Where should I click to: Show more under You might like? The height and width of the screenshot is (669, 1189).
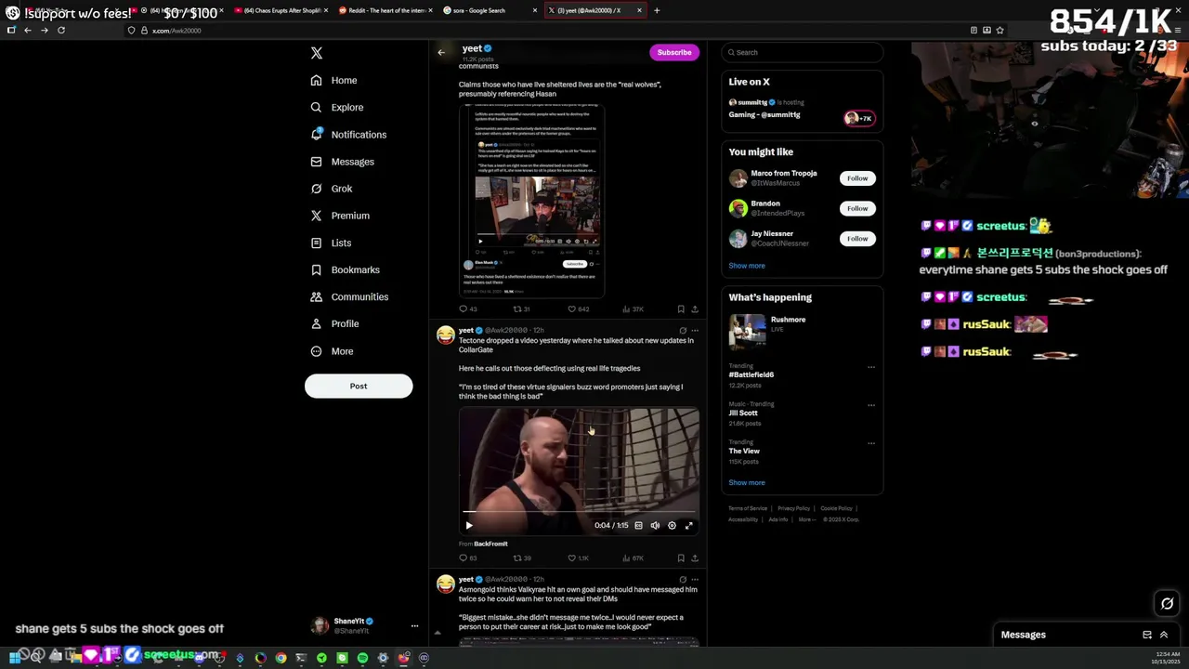[x=747, y=266]
